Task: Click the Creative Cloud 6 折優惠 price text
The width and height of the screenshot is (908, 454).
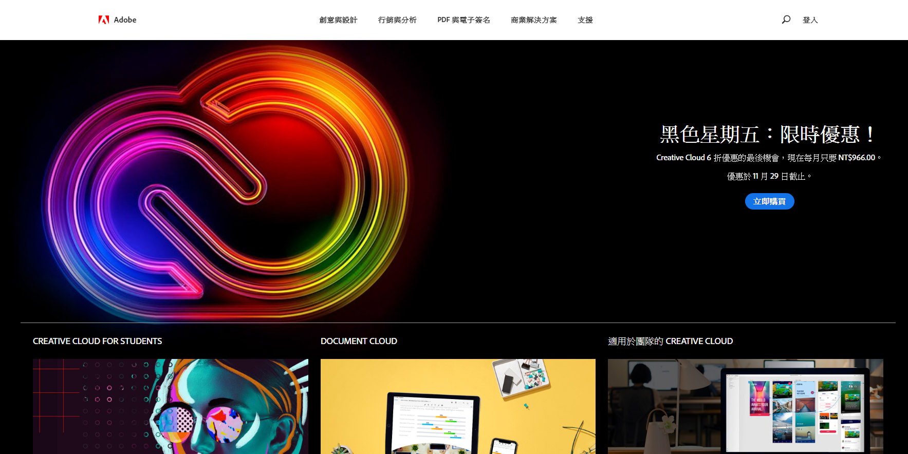Action: (x=769, y=158)
